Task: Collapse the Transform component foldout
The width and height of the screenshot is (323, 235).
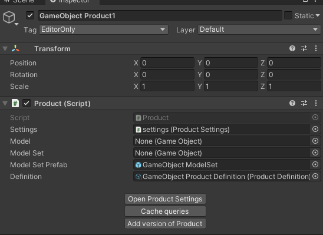Action: [x=5, y=49]
